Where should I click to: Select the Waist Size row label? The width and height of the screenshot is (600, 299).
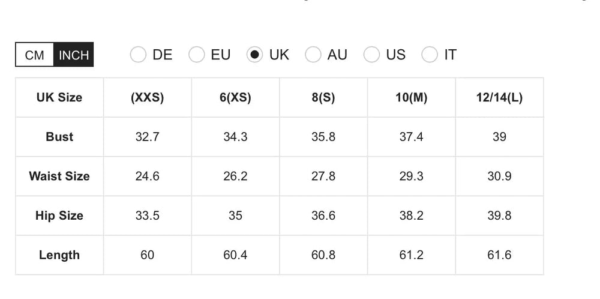tap(59, 177)
